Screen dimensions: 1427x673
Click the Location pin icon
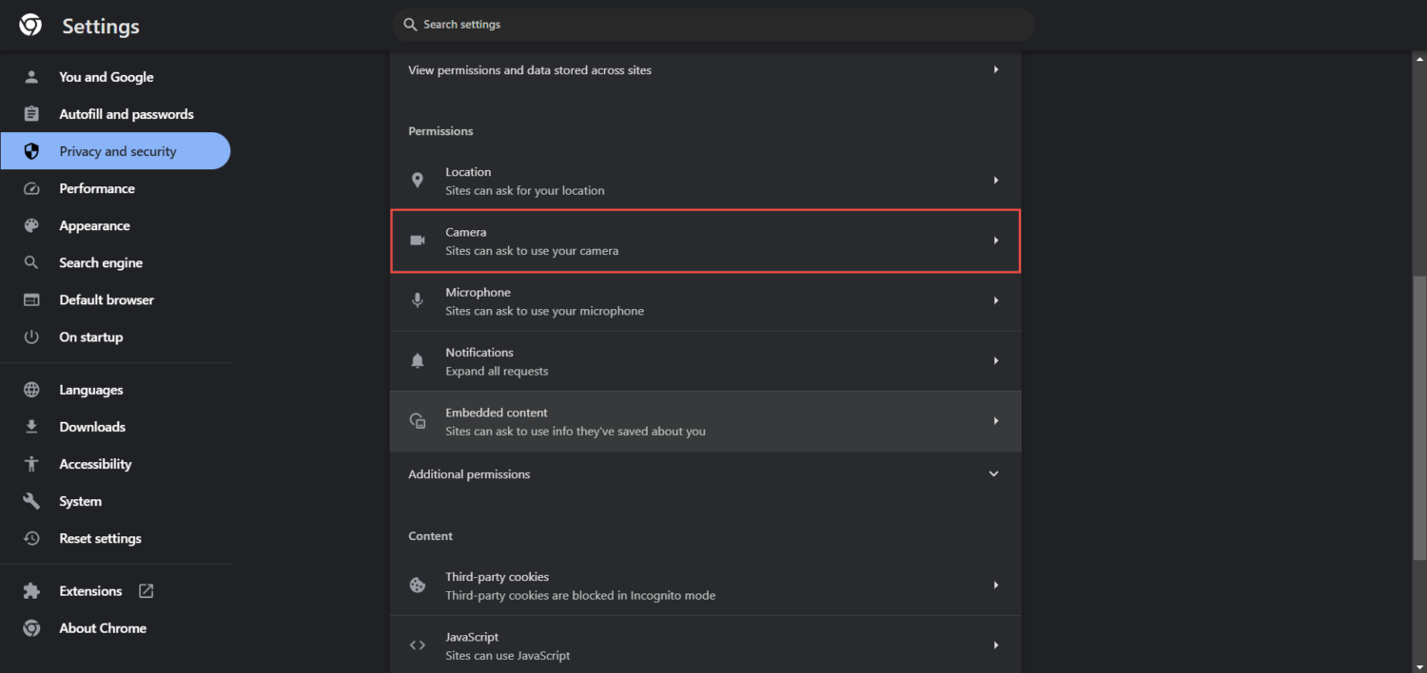[417, 181]
